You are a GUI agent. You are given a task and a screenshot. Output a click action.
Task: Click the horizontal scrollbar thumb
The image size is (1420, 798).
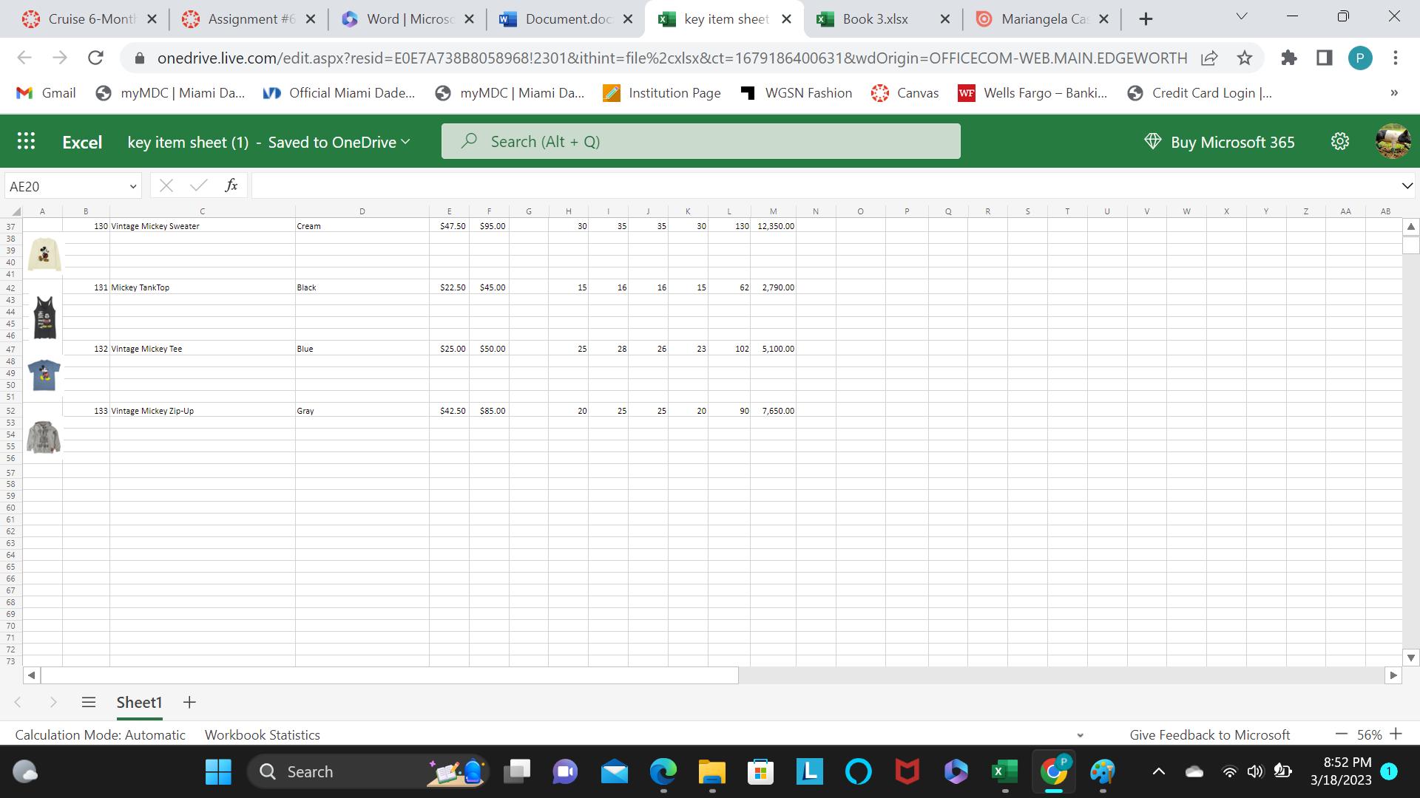tap(390, 675)
